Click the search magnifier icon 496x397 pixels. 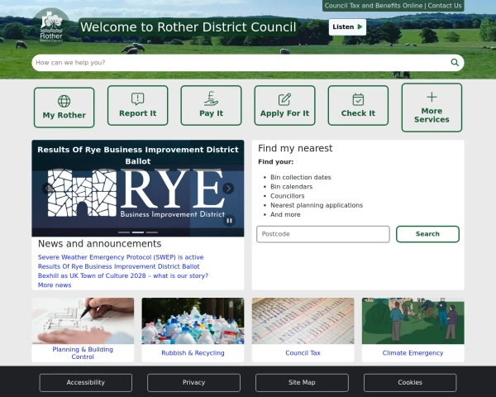tap(455, 63)
